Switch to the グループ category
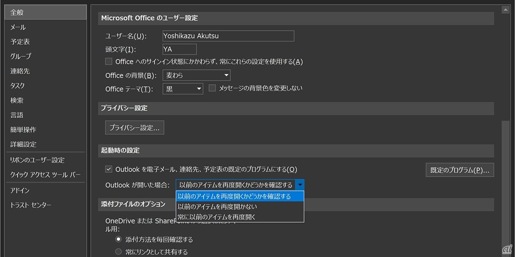The height and width of the screenshot is (257, 515). coord(45,56)
